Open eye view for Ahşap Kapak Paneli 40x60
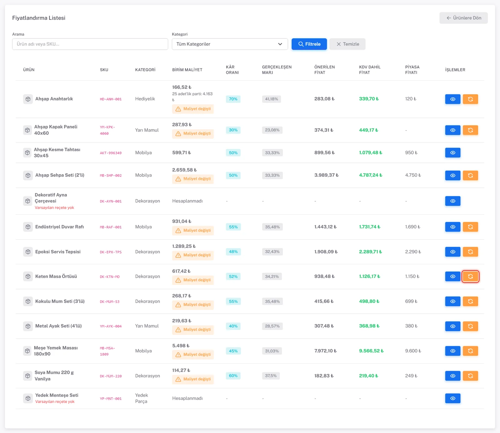The width and height of the screenshot is (500, 433). (452, 130)
